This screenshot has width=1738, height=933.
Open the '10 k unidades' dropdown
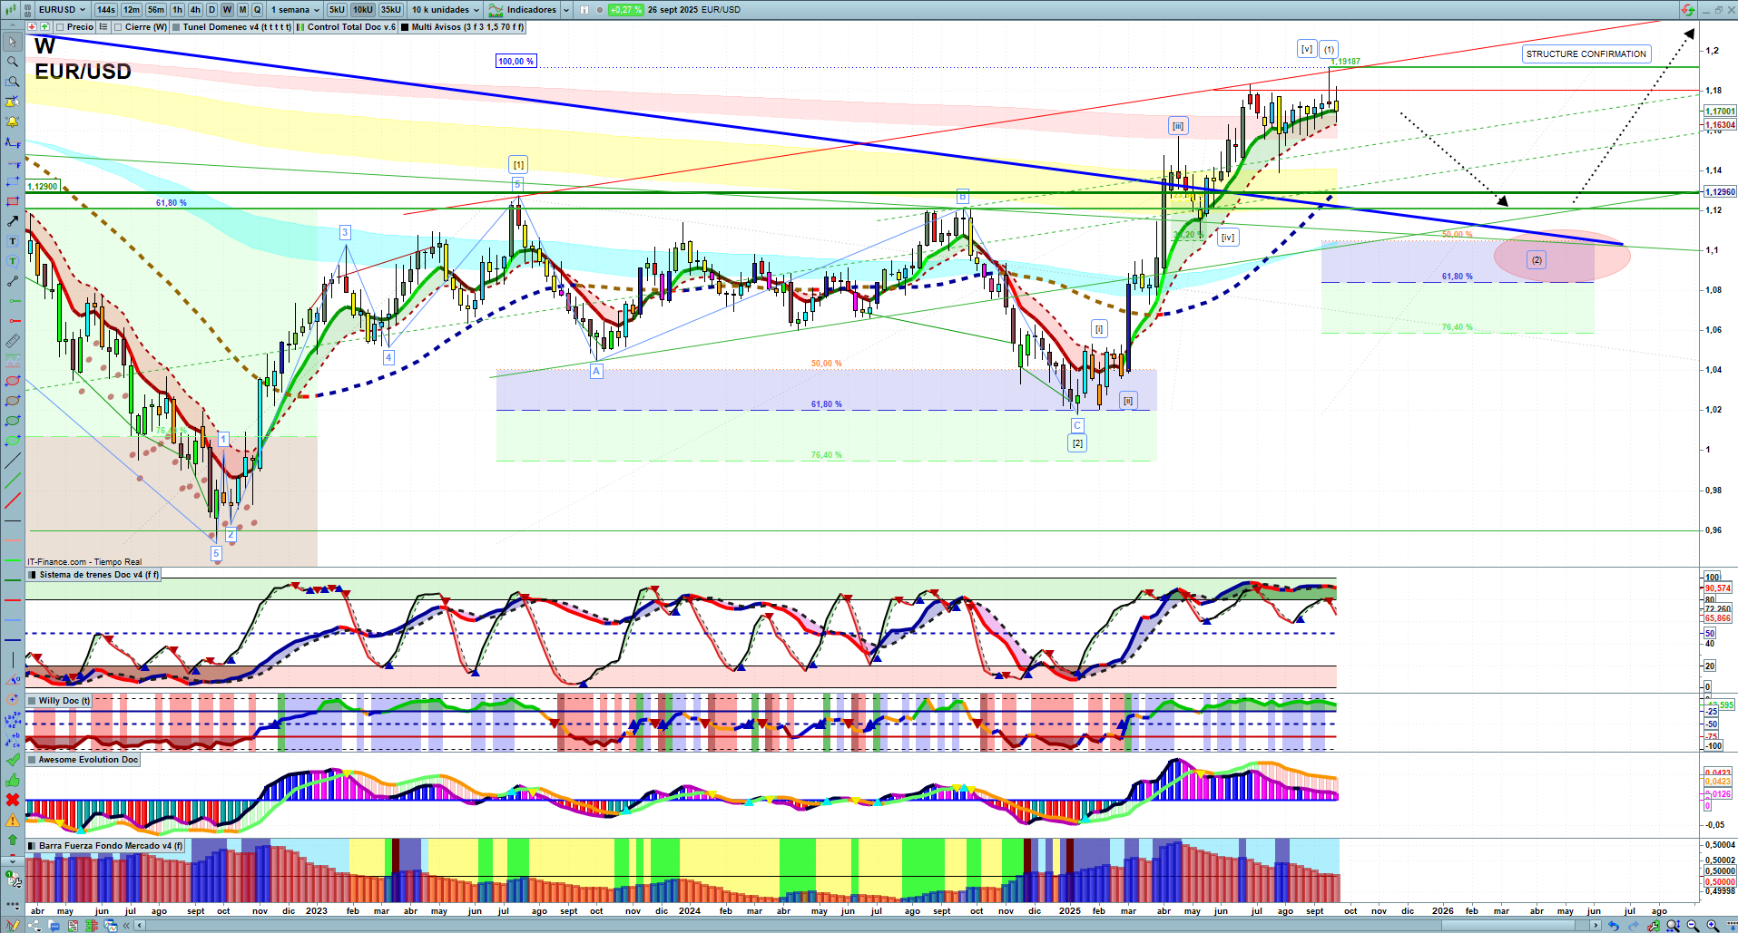coord(446,10)
